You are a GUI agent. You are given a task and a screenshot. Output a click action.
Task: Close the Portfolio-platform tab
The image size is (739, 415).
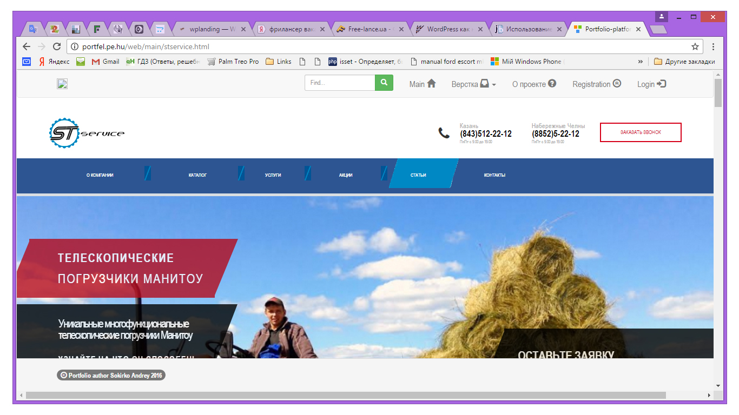(x=639, y=29)
